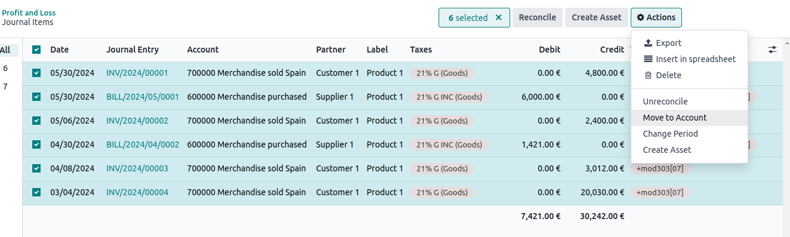Click the Reconcile button

(538, 18)
